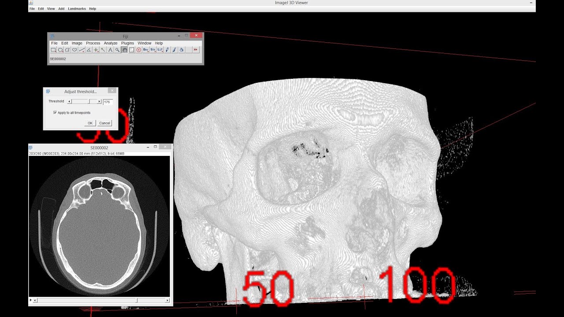Click OK in Adjust threshold dialog
Viewport: 564px width, 317px height.
(x=90, y=123)
